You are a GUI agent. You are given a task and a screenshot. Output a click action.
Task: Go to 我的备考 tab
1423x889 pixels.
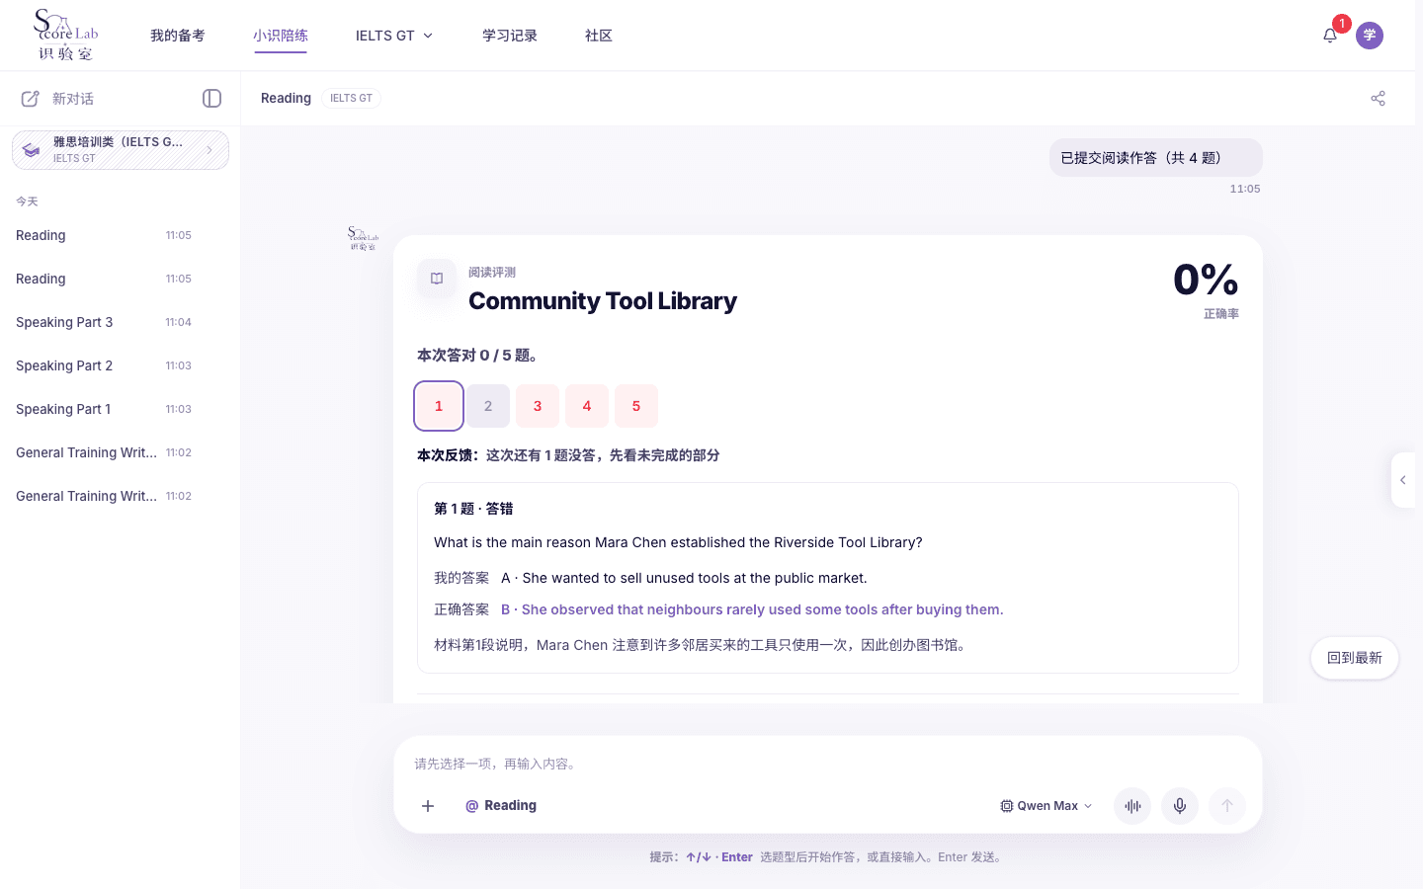pos(178,36)
